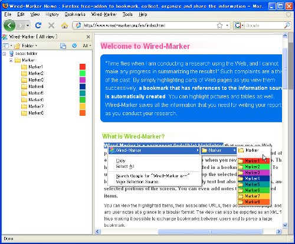Screen dimensions: 295x244
Task: Select Marker4 folder in sidebar tree
Action: pyautogui.click(x=36, y=86)
